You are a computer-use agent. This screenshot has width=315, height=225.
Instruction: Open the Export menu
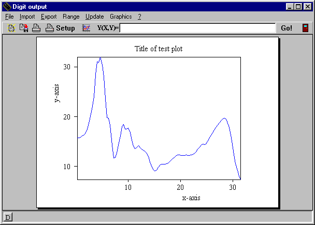[49, 17]
